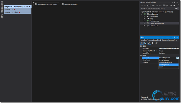Image resolution: width=181 pixels, height=103 pixels.
Task: Collapse the 设计 category in Properties
Action: [141, 46]
